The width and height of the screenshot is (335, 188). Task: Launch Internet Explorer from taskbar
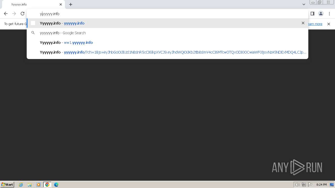(x=21, y=185)
